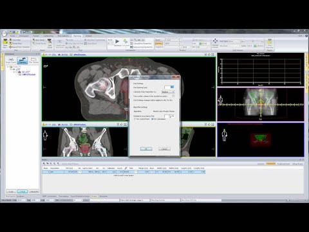Click the patient orientation figure in coronal view
The height and width of the screenshot is (232, 309).
point(45,135)
